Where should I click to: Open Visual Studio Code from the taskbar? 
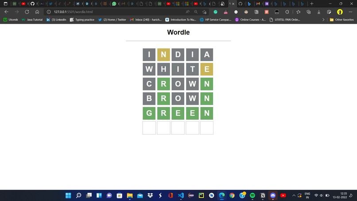(x=181, y=195)
